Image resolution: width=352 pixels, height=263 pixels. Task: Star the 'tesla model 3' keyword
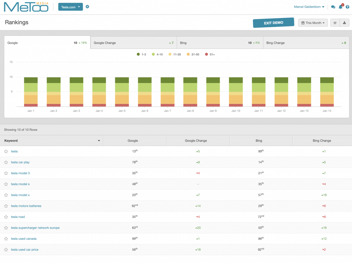6,173
